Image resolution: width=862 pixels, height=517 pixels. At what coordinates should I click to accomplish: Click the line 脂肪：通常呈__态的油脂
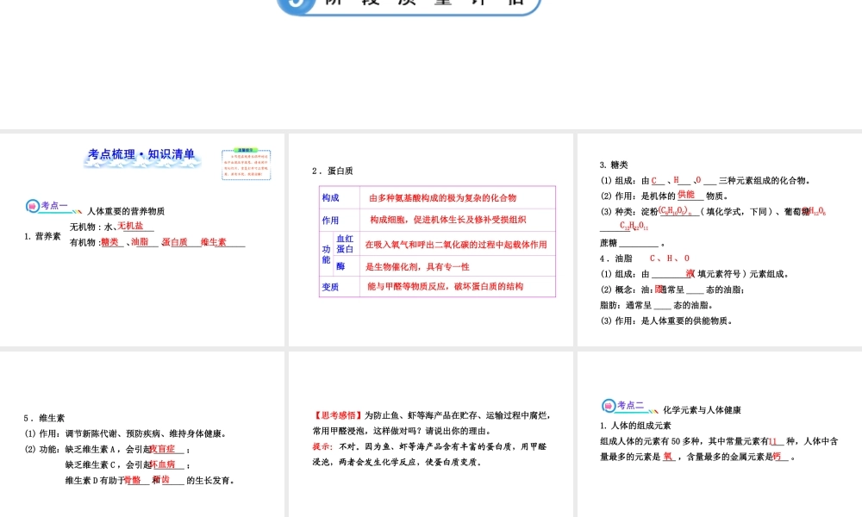656,306
